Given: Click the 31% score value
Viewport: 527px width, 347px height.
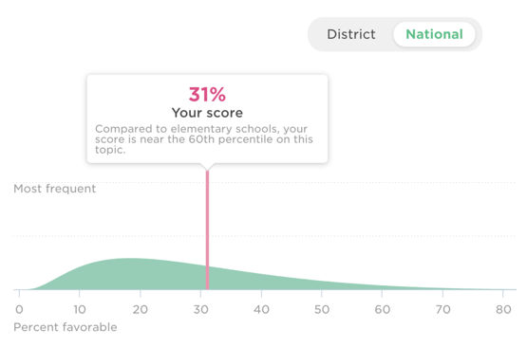Looking at the screenshot, I should point(207,94).
